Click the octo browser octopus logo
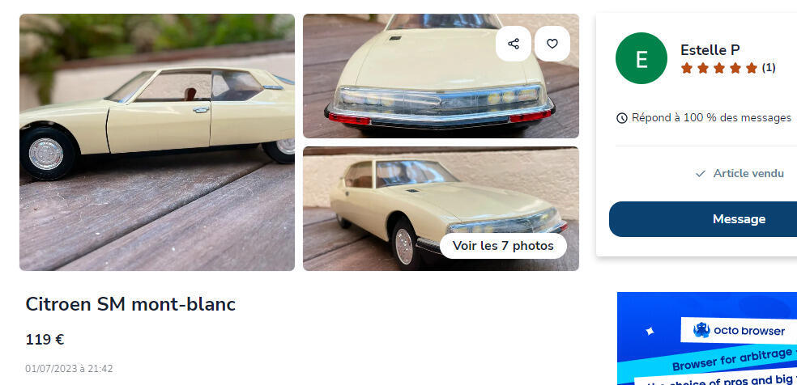This screenshot has height=385, width=797. [701, 330]
